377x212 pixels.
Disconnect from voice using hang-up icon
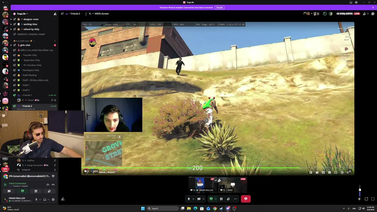click(53, 185)
